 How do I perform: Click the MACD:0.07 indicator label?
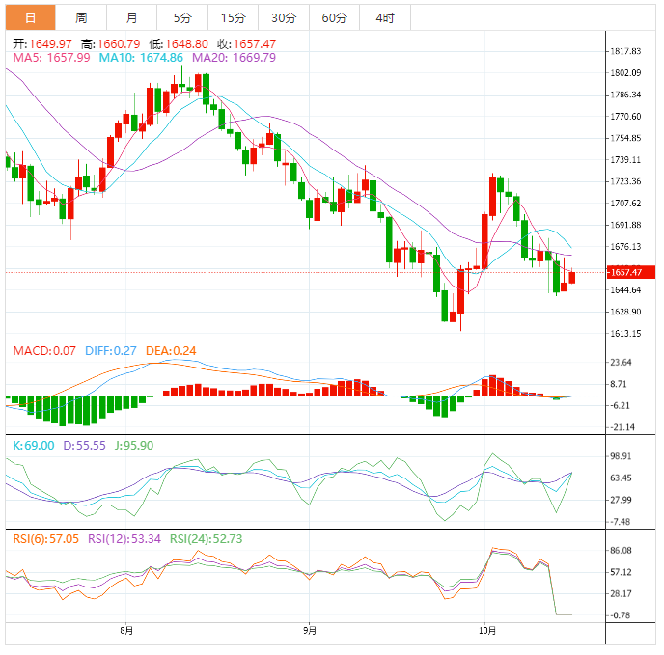44,351
